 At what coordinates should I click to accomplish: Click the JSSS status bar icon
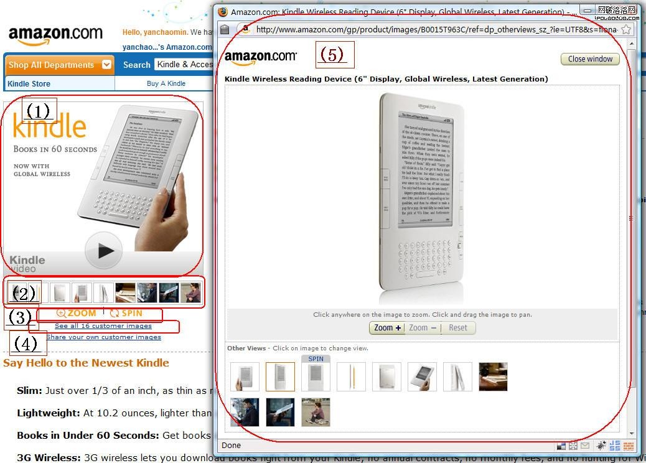[614, 446]
